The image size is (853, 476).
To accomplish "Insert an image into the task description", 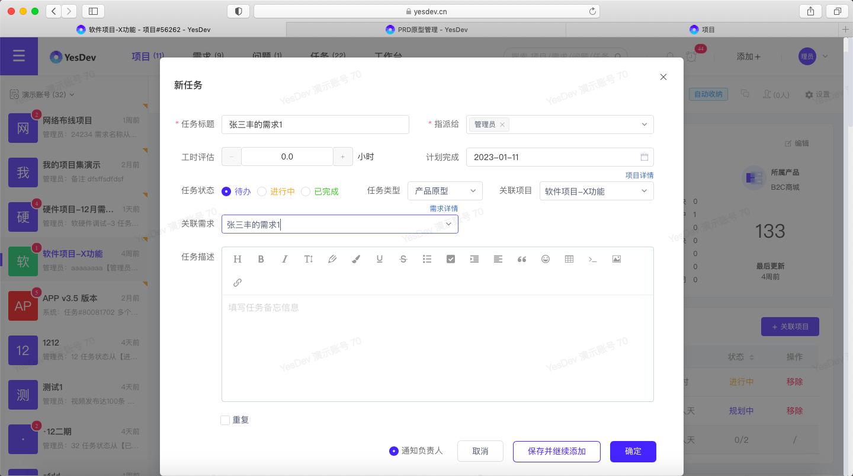I will (617, 259).
